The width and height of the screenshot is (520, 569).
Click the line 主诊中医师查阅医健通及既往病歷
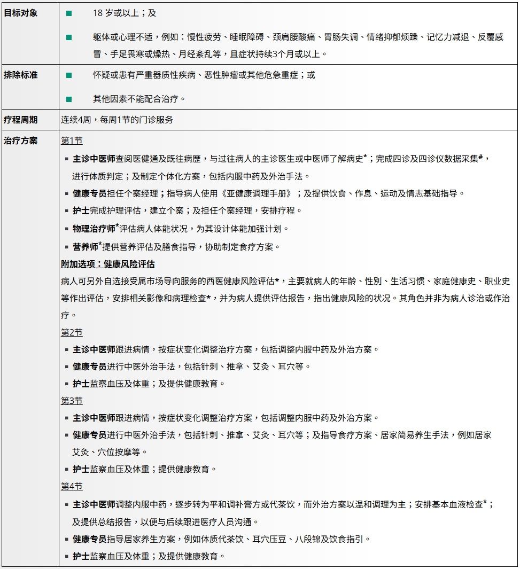point(281,159)
